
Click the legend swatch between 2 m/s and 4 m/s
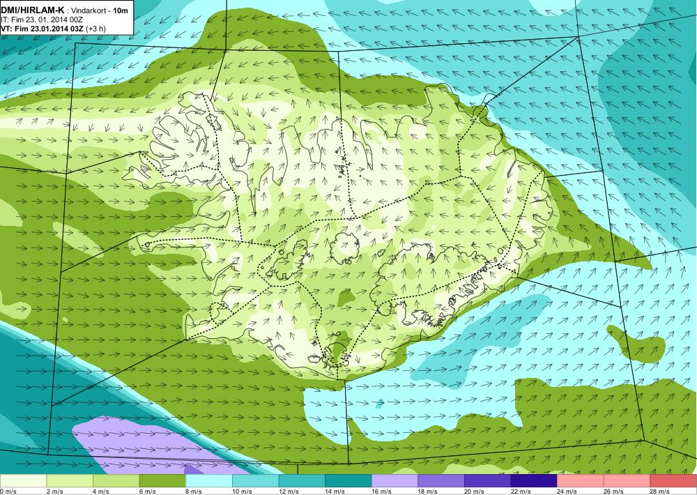tap(70, 481)
